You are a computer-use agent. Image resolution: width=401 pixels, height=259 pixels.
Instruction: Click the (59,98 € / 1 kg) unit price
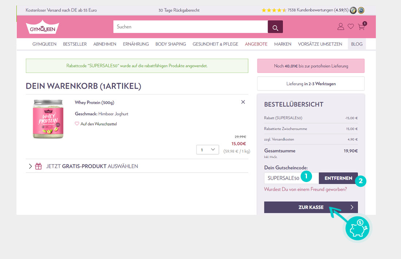[237, 151]
